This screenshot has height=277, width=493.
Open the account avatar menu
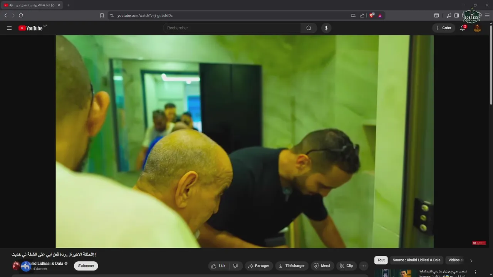point(477,28)
